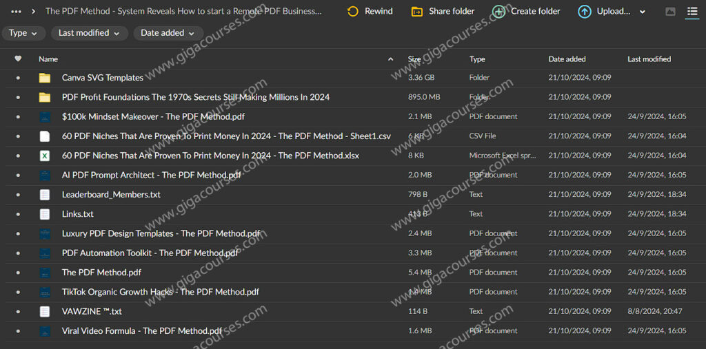This screenshot has height=349, width=706.
Task: Select The PDF Method.pdf file name
Action: pyautogui.click(x=102, y=273)
